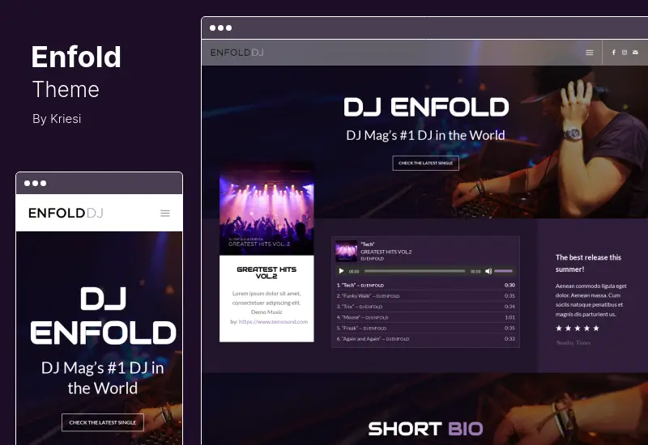The width and height of the screenshot is (648, 445).
Task: Open the desktop hamburger menu icon
Action: [x=590, y=53]
